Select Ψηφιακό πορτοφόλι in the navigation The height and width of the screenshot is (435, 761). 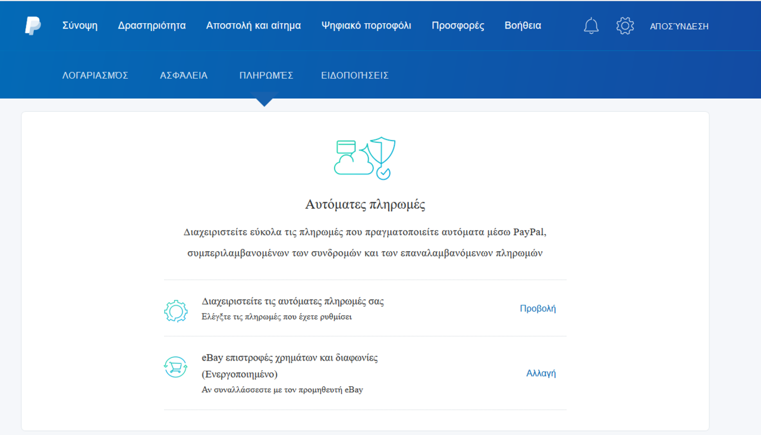click(366, 26)
